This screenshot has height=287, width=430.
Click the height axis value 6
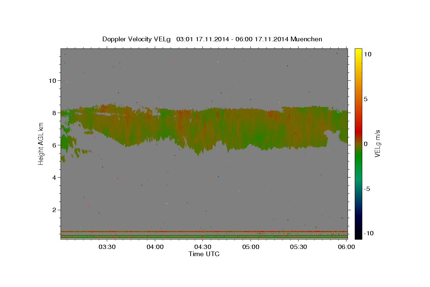coord(54,145)
